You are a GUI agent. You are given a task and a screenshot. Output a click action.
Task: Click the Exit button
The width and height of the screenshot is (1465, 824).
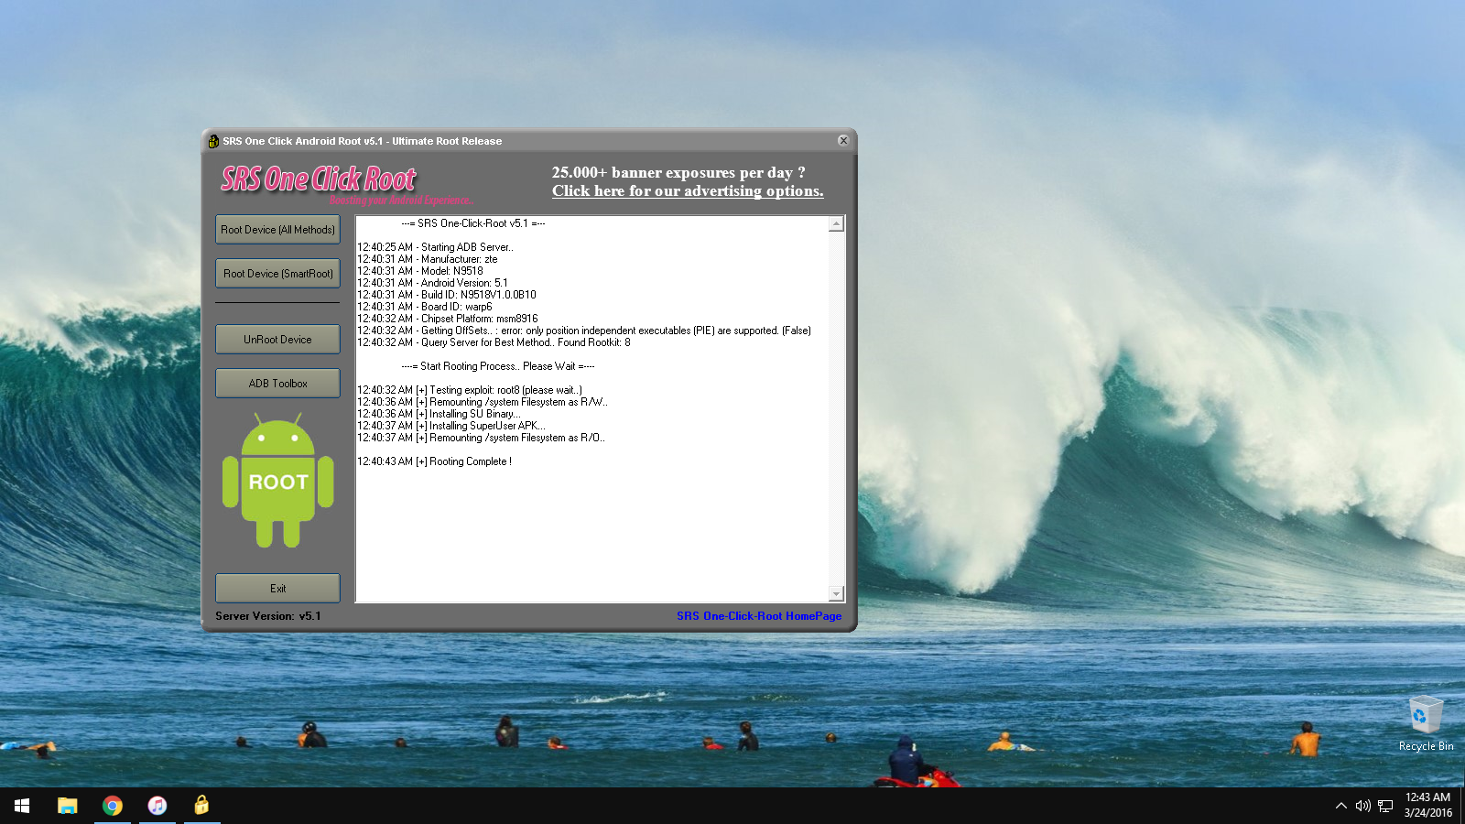(x=277, y=589)
